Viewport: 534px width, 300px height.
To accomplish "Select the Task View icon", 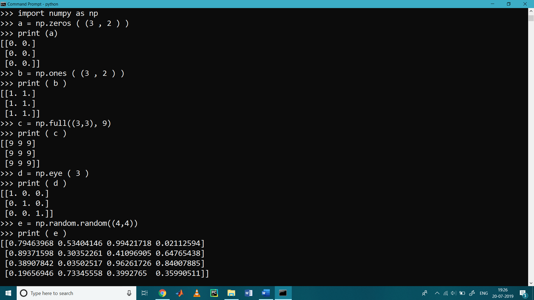I will click(x=144, y=293).
